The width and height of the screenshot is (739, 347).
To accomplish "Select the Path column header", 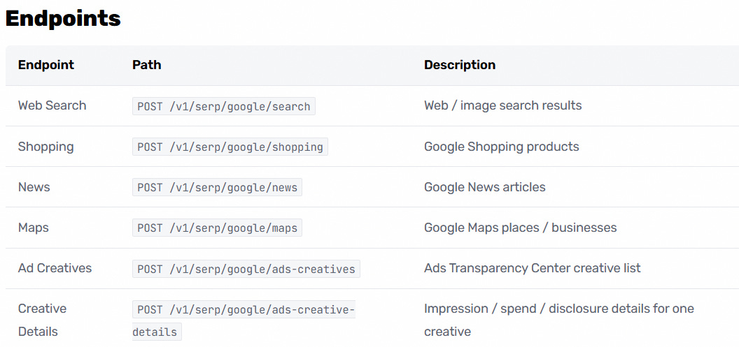I will click(146, 65).
